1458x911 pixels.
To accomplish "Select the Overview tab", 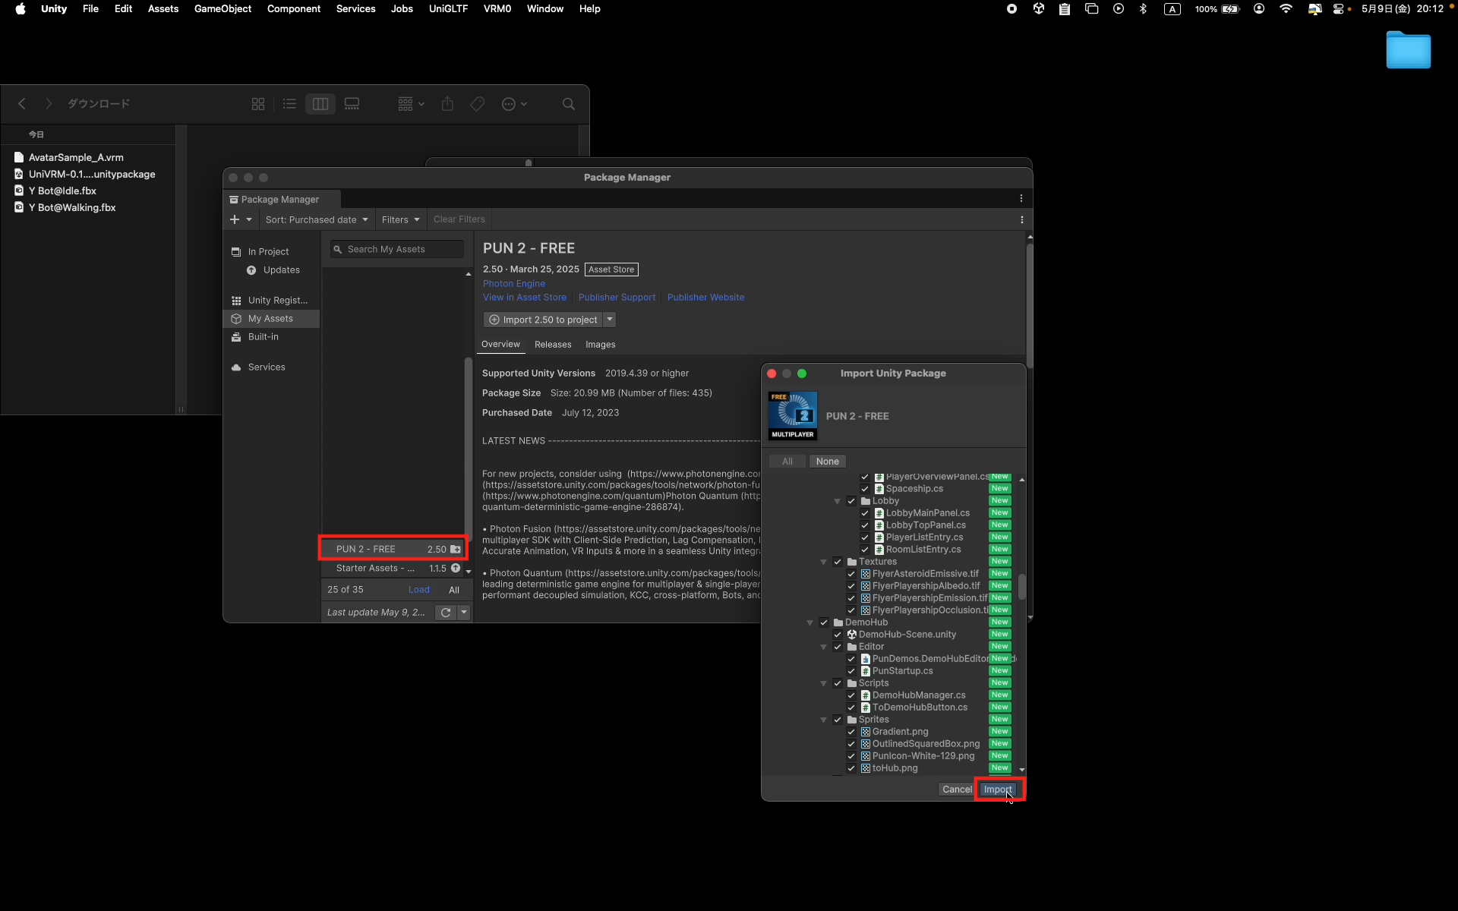I will coord(500,344).
